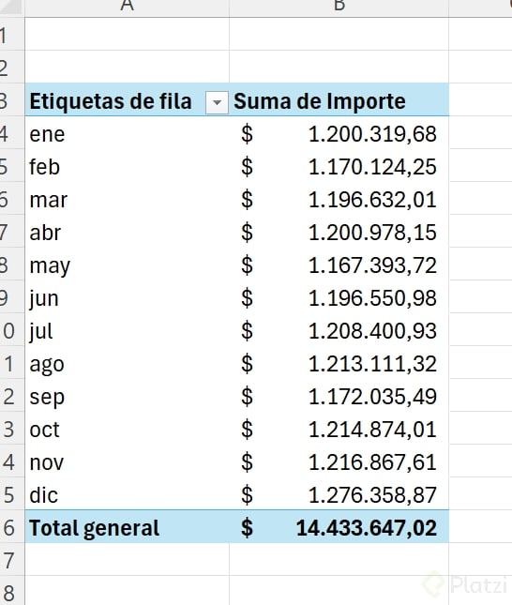512x605 pixels.
Task: Select the grand total 14.433.647,02 cell
Action: 339,526
